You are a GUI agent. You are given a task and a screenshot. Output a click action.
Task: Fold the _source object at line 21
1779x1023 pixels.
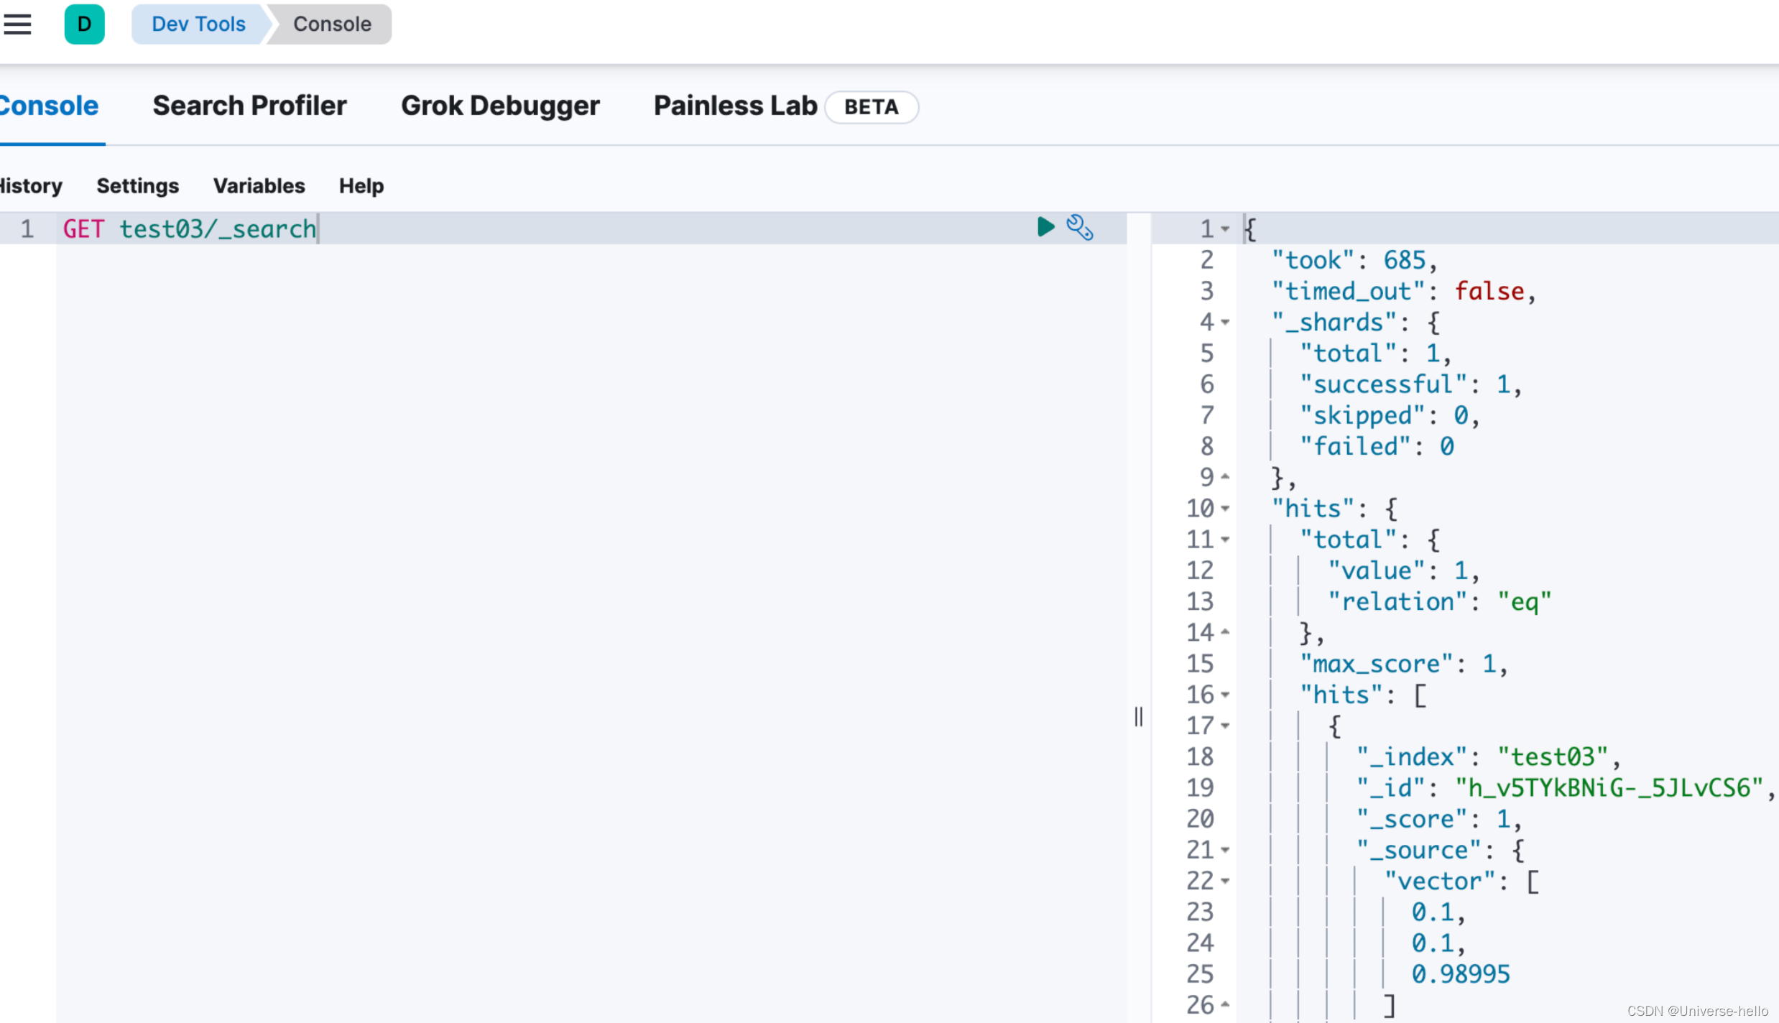pos(1225,850)
